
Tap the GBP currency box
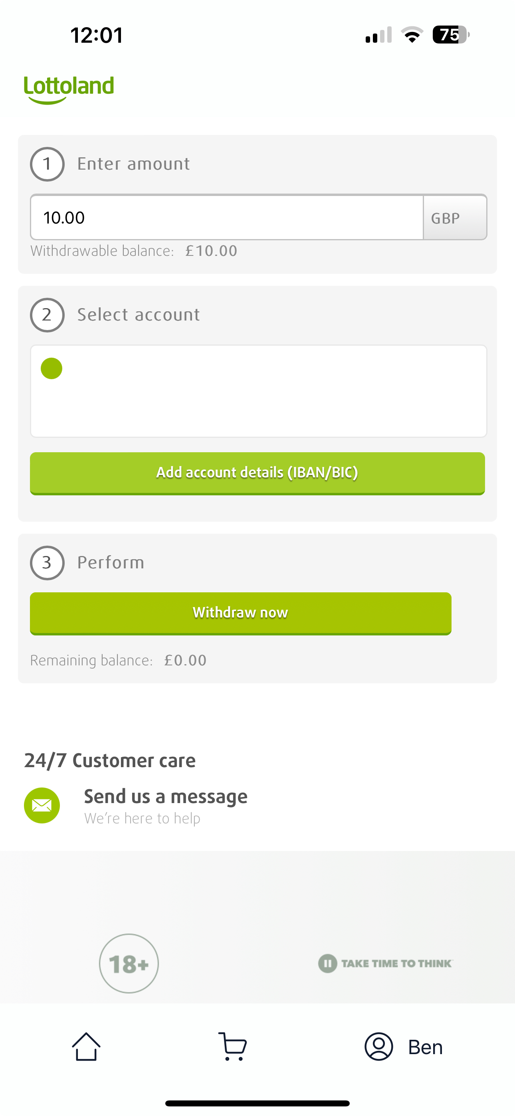tap(455, 218)
